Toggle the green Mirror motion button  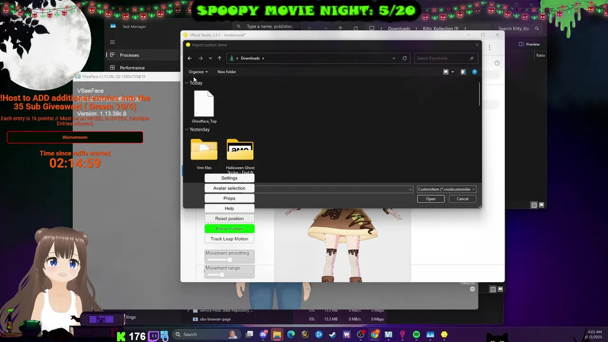[x=229, y=229]
